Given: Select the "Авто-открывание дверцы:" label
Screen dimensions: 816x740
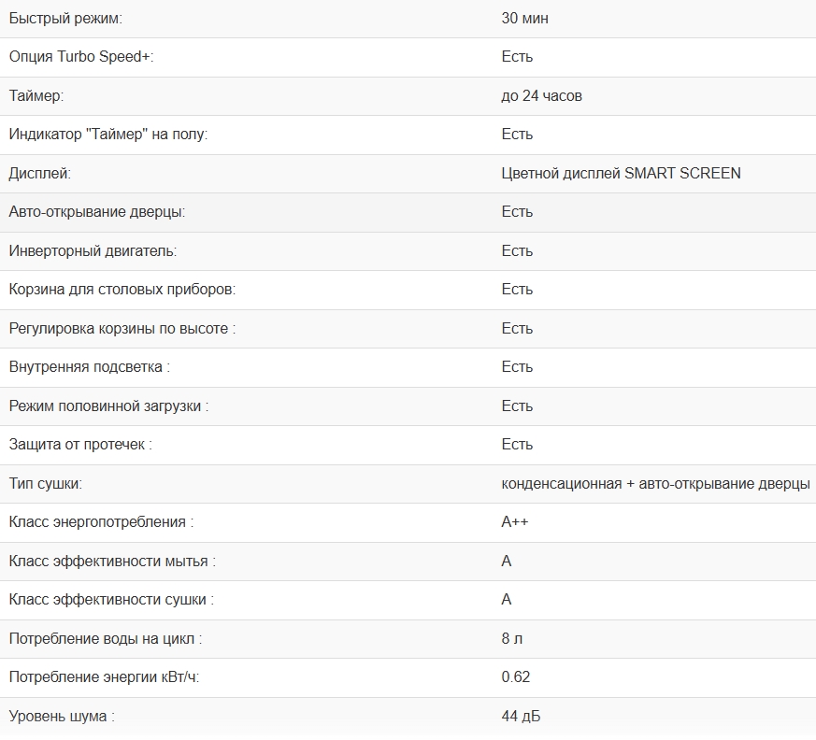Looking at the screenshot, I should 97,212.
